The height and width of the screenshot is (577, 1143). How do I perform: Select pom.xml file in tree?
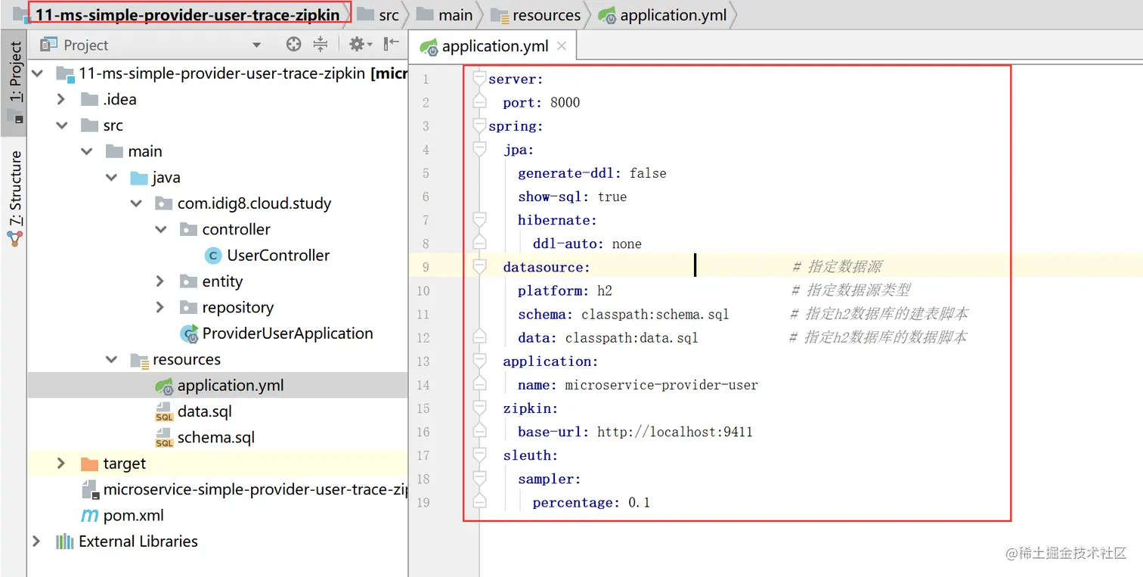[x=133, y=516]
